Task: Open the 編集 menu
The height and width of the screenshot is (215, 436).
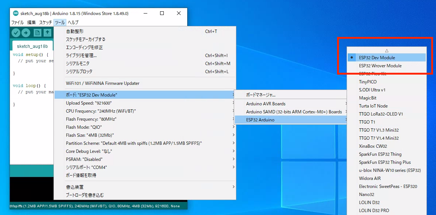Action: tap(32, 22)
